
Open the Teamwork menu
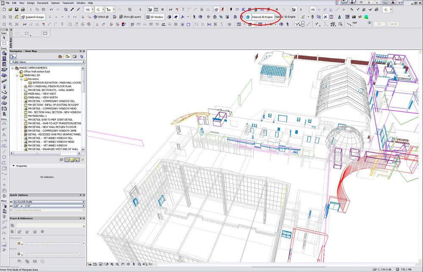(68, 3)
